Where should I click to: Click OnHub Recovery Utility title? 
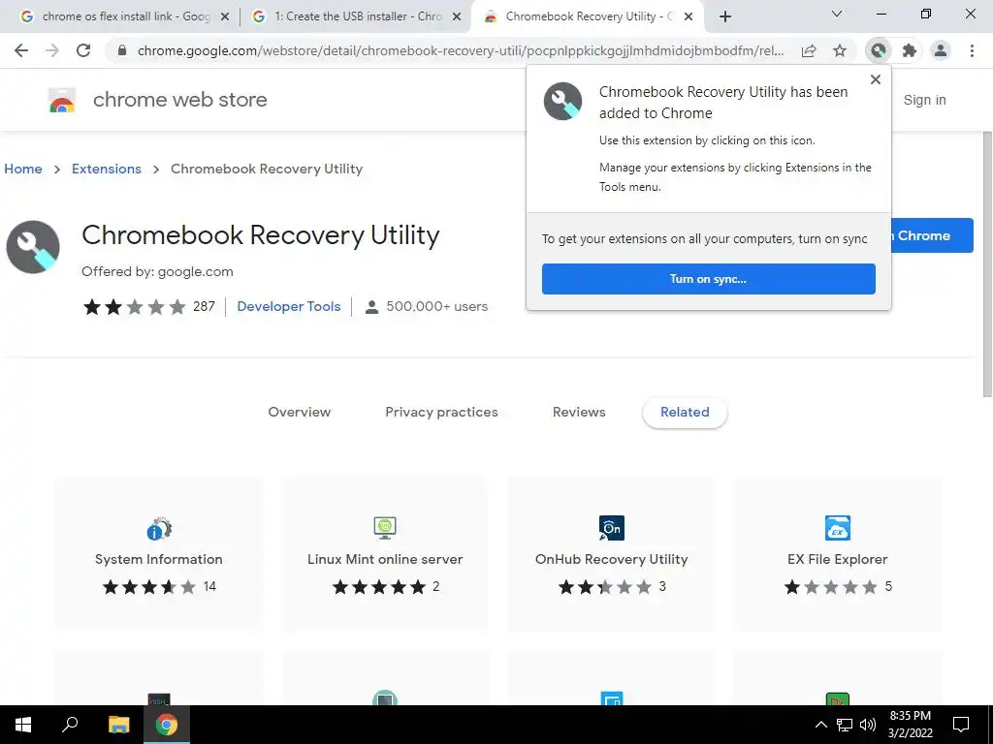coord(612,559)
